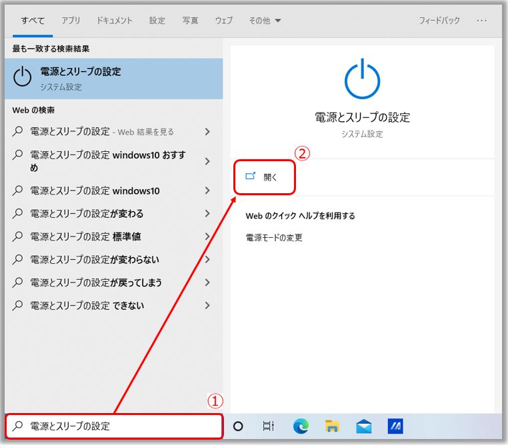The image size is (508, 445).
Task: Click the 開く button in preview pane
Action: pos(265,177)
